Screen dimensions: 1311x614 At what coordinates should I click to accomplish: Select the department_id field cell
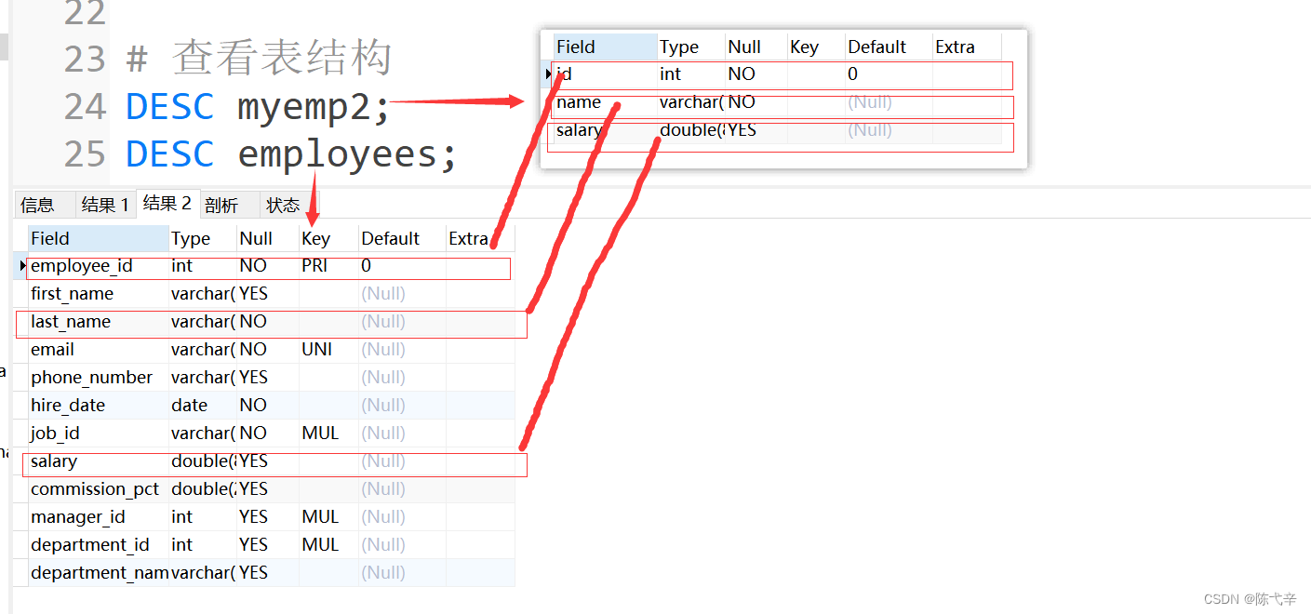point(99,545)
